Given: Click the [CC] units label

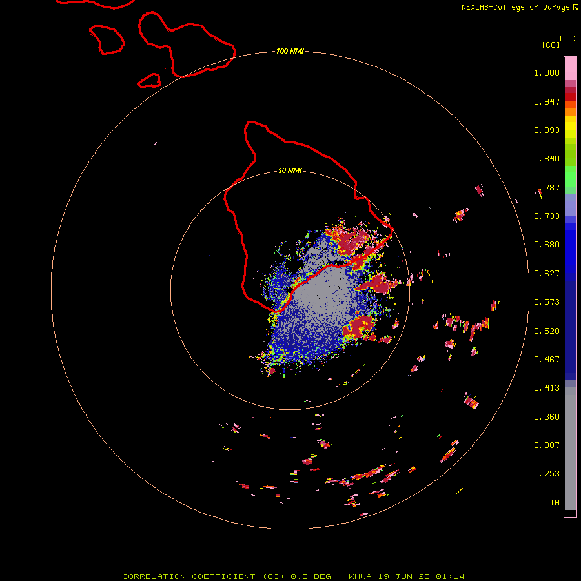Looking at the screenshot, I should [x=551, y=45].
